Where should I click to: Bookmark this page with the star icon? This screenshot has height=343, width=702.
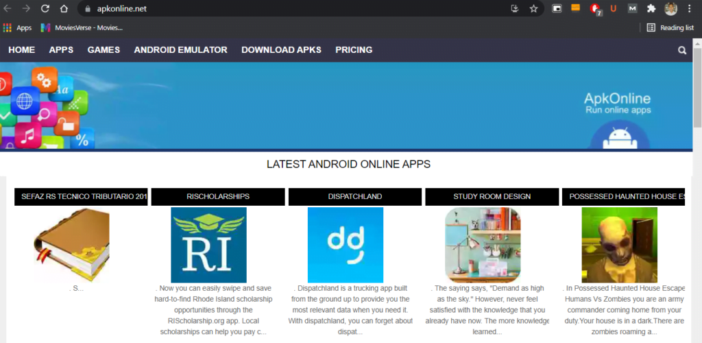coord(533,8)
